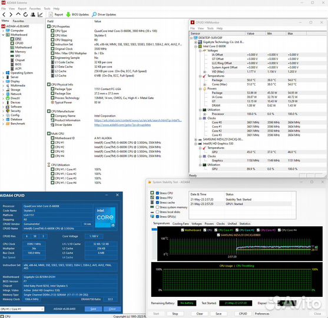Click the DirectX tree icon
This screenshot has height=318, width=328.
tap(8, 98)
